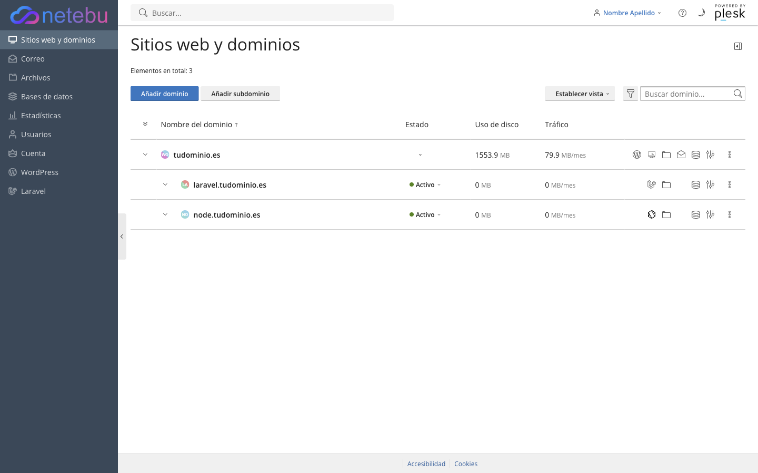The image size is (758, 473).
Task: Open WordPress in sidebar
Action: [59, 172]
